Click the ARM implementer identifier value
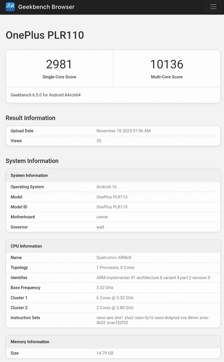 click(x=153, y=278)
